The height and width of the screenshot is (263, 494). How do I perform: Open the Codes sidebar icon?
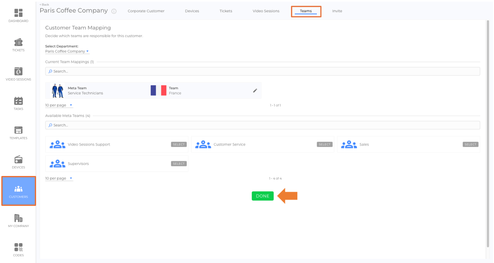coord(19,250)
